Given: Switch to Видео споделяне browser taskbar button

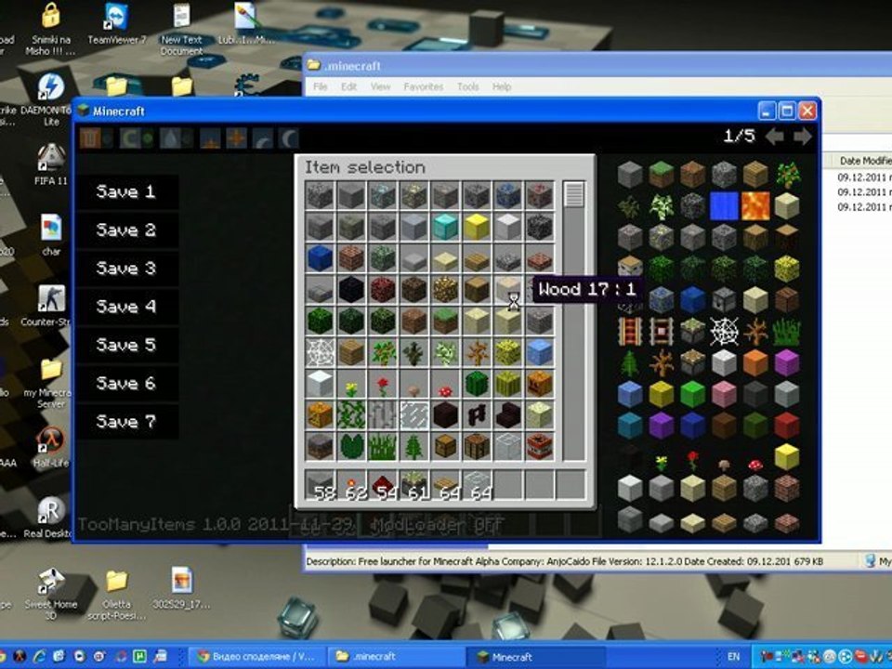Looking at the screenshot, I should click(x=257, y=657).
